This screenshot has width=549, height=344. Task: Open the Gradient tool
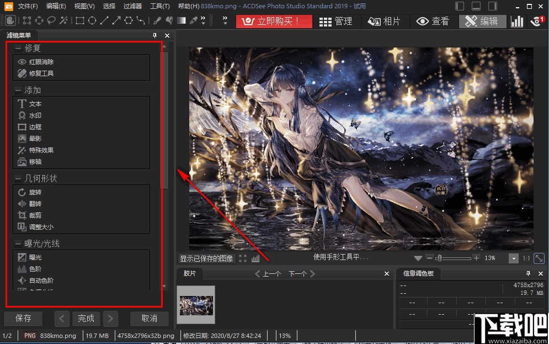click(x=180, y=21)
